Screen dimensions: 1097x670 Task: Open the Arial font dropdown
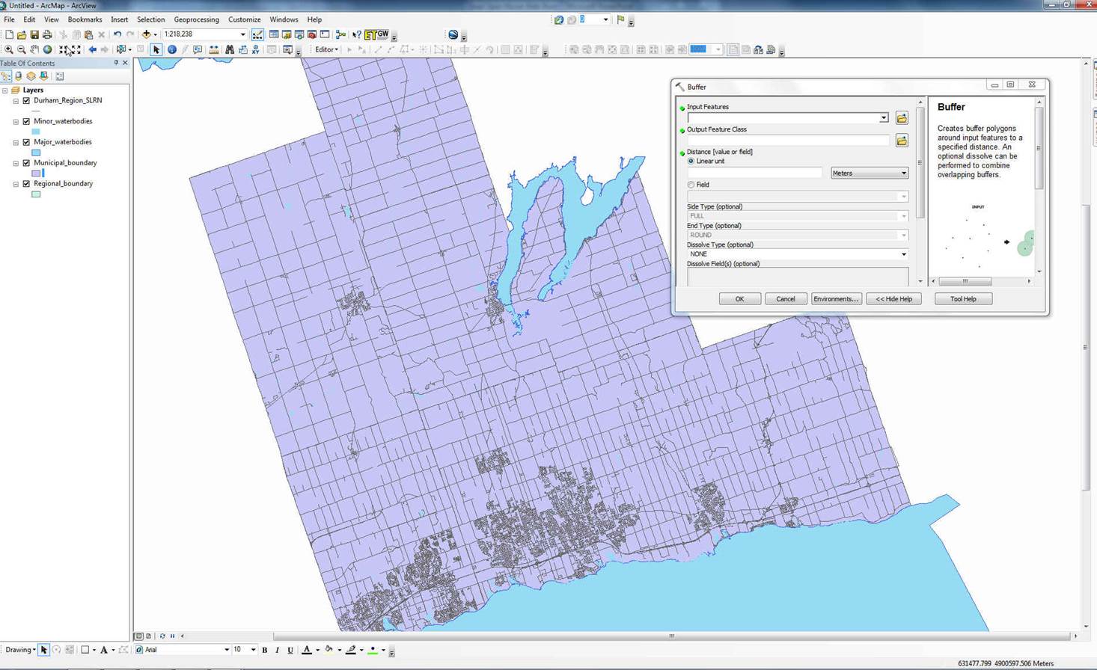coord(227,650)
